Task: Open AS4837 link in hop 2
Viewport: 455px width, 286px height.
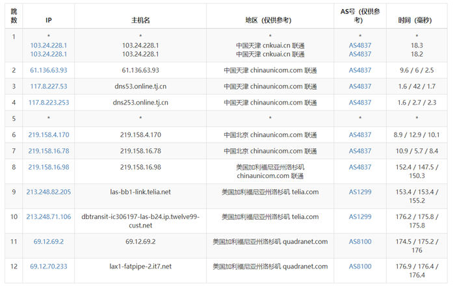Action: click(360, 70)
